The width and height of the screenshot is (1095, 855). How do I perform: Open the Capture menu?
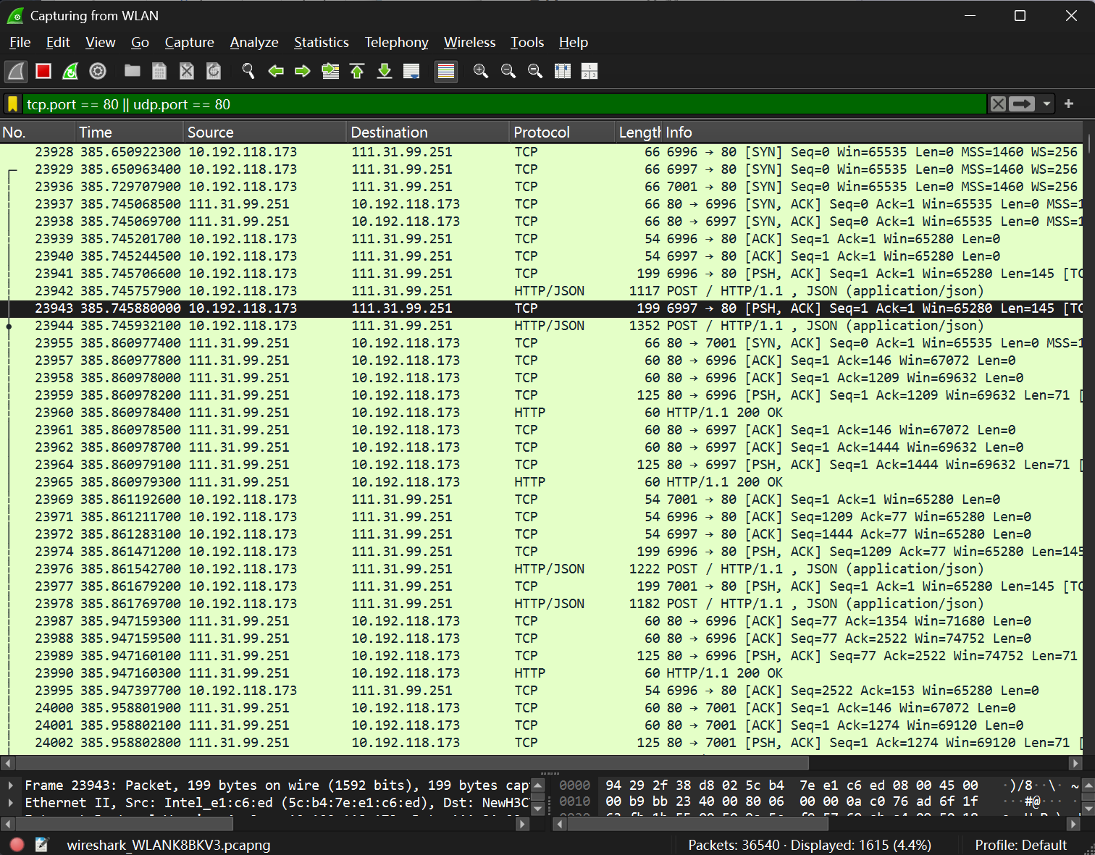[190, 43]
